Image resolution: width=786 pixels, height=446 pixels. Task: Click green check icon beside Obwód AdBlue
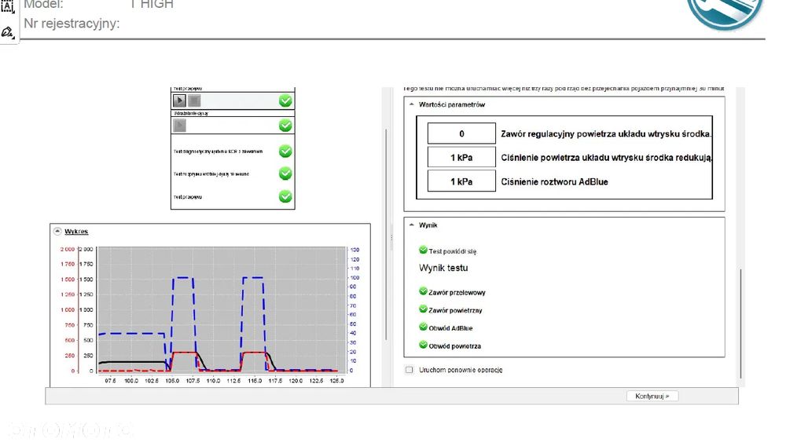(x=423, y=327)
